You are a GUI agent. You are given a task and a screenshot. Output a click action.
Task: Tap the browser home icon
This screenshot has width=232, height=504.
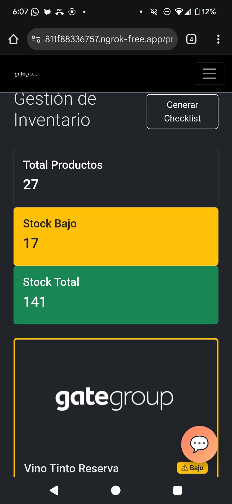(14, 39)
